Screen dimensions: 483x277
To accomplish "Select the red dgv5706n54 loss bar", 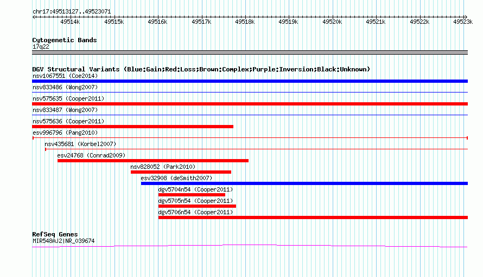I will pos(313,217).
